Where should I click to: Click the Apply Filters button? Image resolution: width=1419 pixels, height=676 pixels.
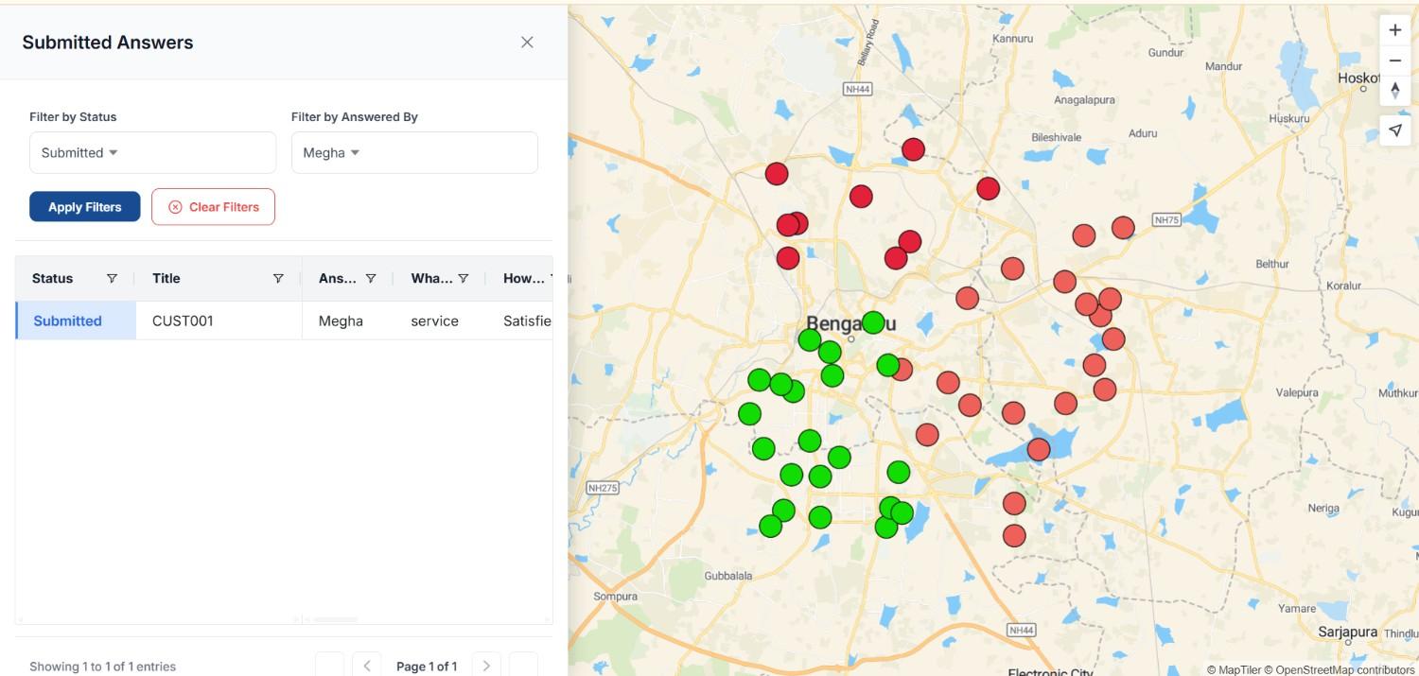coord(84,206)
